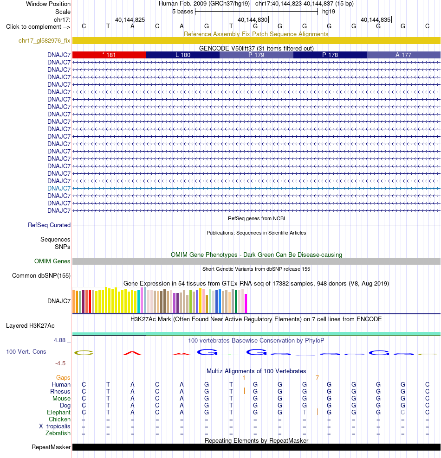Click the Sequences track label

[x=55, y=240]
